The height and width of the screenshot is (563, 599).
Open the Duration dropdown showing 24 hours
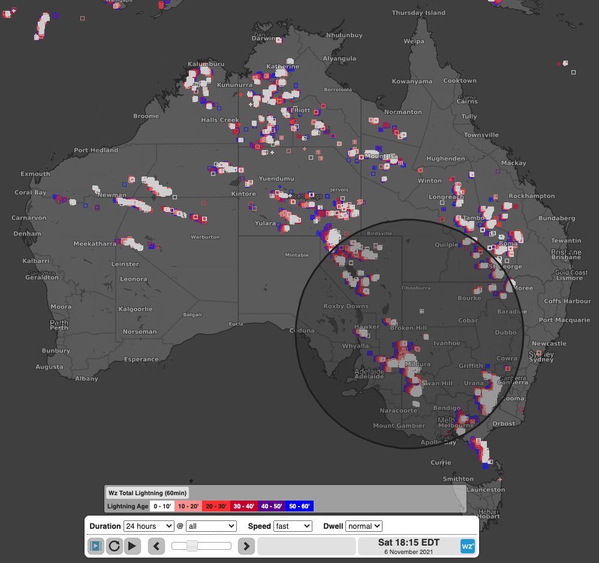click(x=148, y=526)
